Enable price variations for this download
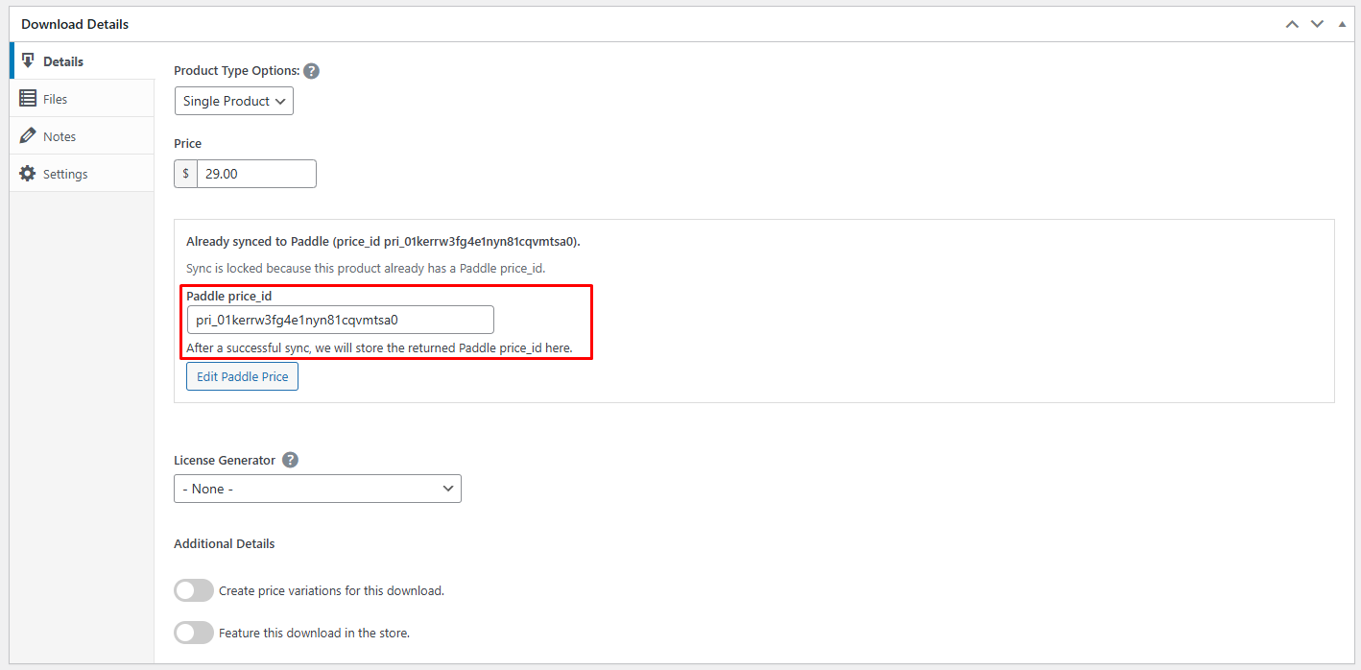1361x670 pixels. click(194, 590)
